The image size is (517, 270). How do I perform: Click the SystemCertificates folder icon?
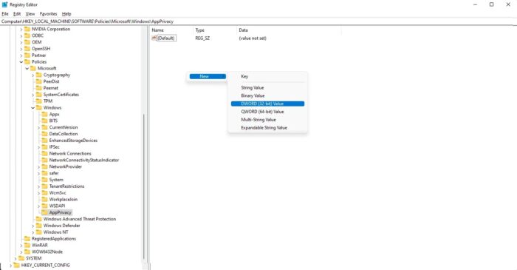(39, 95)
